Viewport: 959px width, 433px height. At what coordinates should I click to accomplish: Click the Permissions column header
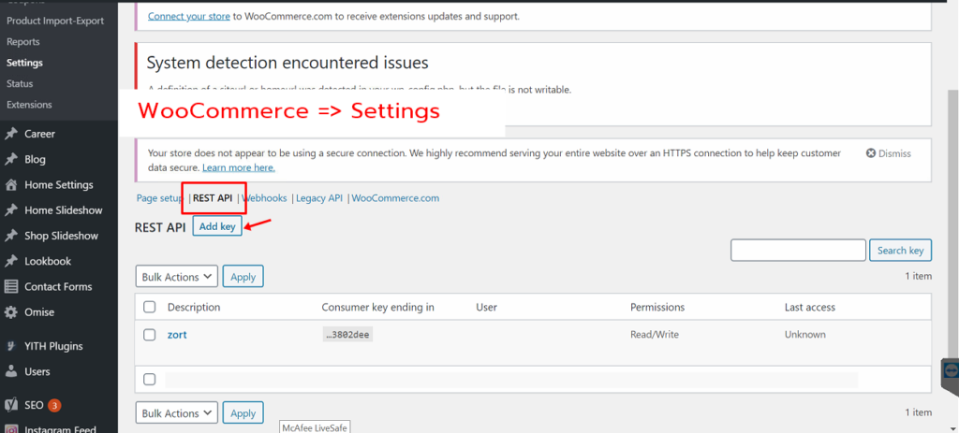coord(657,307)
